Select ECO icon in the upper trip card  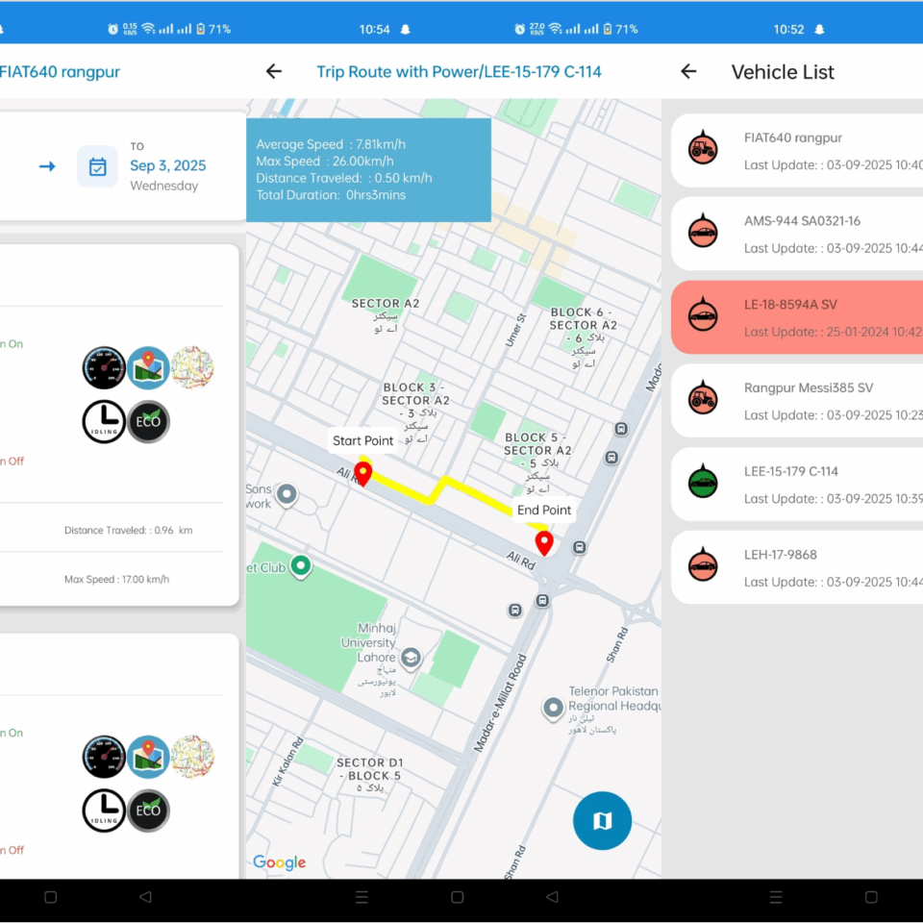pyautogui.click(x=148, y=421)
